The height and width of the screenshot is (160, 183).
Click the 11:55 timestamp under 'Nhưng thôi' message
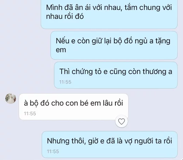(x=53, y=151)
